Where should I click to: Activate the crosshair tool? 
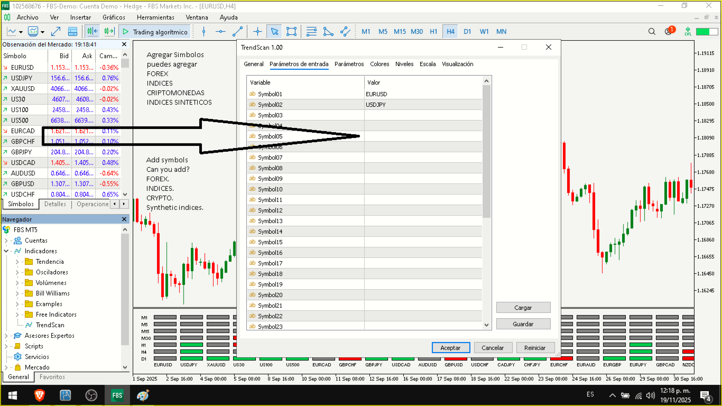(257, 32)
